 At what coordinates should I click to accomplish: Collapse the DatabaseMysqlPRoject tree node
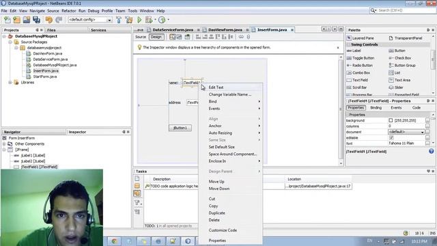4,36
